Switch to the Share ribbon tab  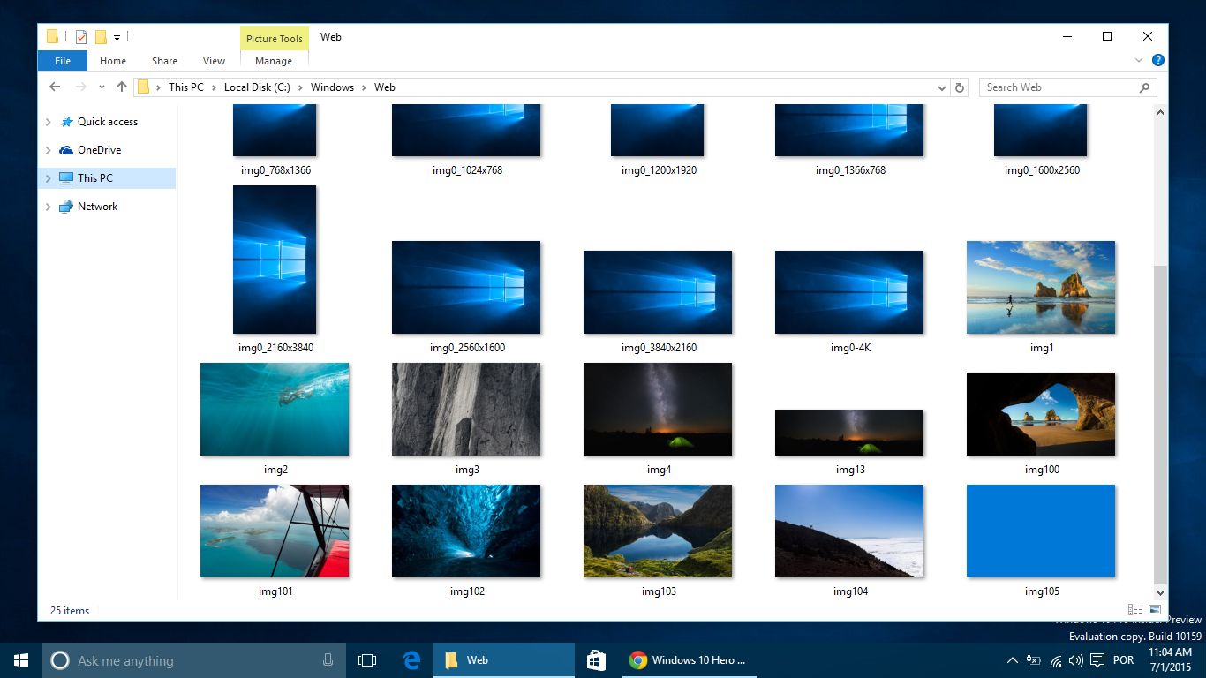point(164,61)
